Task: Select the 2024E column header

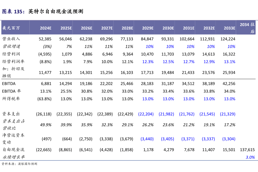Action: click(46, 28)
